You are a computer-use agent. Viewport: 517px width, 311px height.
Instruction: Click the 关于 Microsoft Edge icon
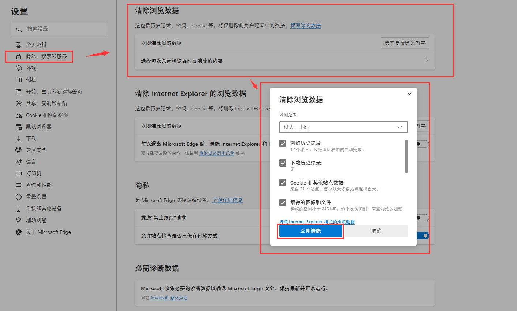pos(19,232)
